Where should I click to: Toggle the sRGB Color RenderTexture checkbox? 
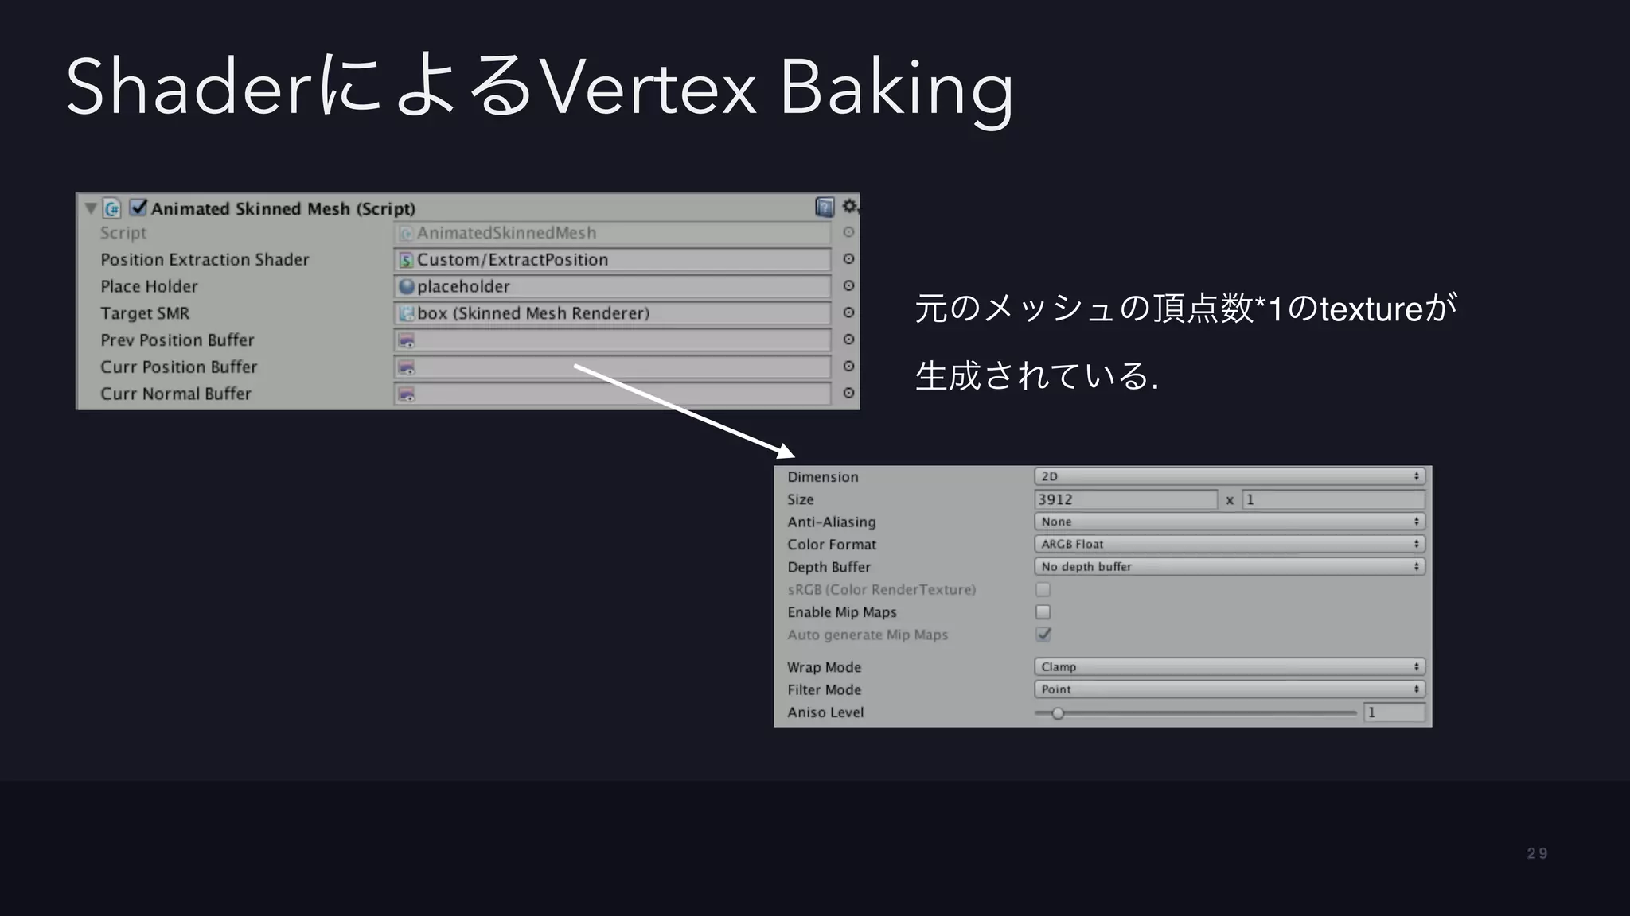[1043, 589]
